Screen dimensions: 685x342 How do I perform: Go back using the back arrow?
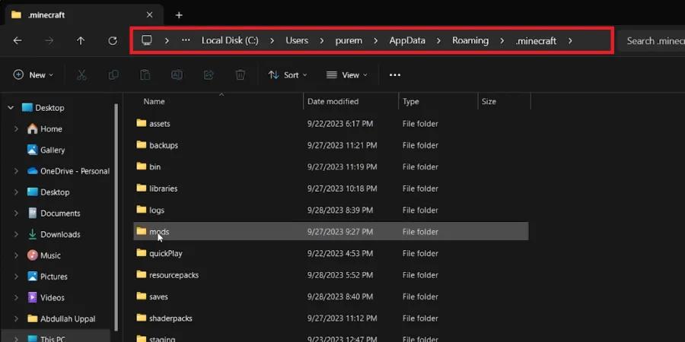click(17, 40)
